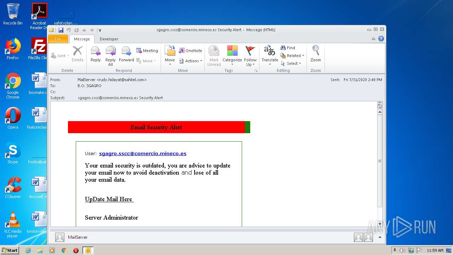
Task: Click Undo in quick access toolbar
Action: pos(68,30)
